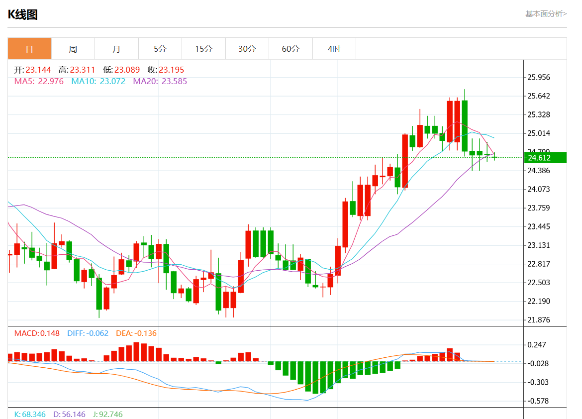Click the DIFF:-0.062 indicator value
Viewport: 582px width, 419px height.
88,333
